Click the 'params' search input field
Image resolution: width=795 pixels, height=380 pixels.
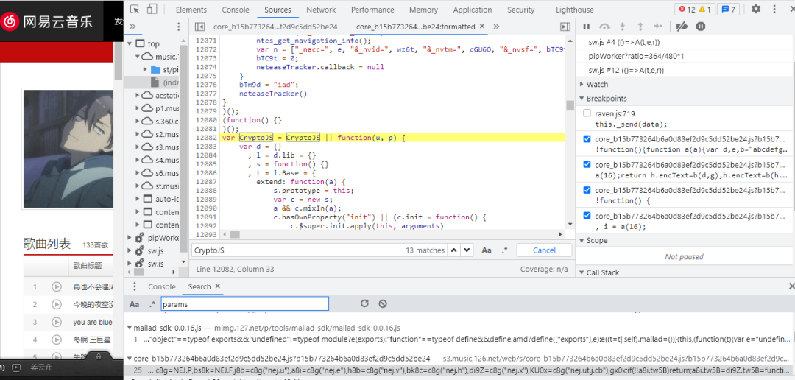(x=243, y=303)
